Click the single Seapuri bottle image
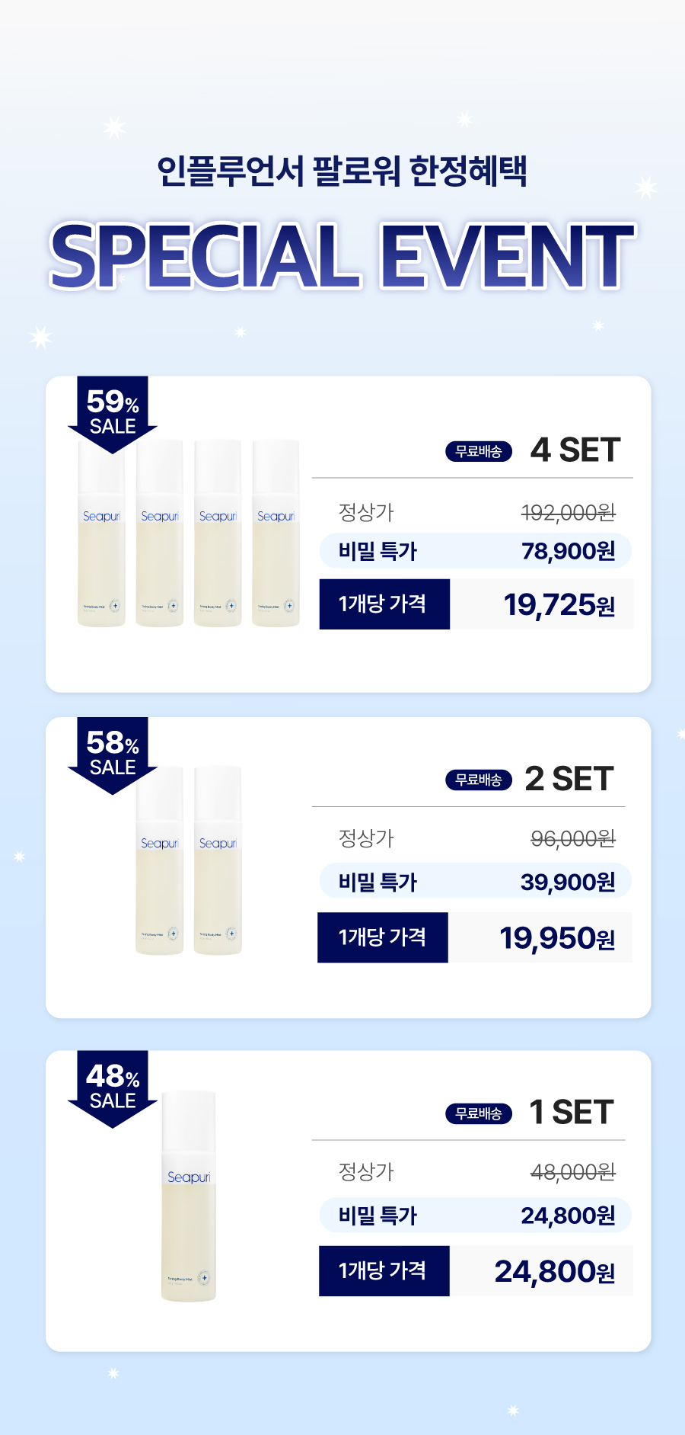This screenshot has height=1435, width=685. (189, 1196)
